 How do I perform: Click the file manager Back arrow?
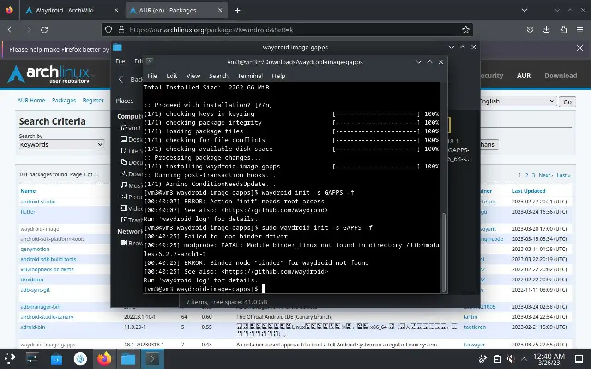[121, 79]
